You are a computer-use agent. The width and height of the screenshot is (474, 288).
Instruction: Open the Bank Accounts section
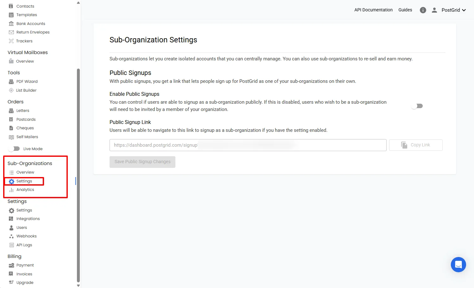(x=30, y=23)
